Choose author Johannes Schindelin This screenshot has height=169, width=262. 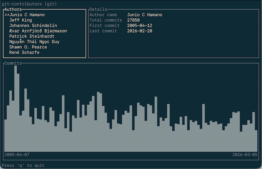coord(33,26)
